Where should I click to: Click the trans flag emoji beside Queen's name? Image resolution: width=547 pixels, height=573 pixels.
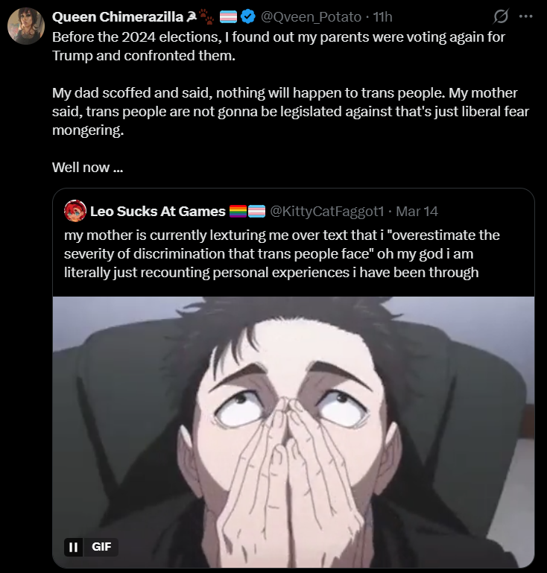[x=228, y=17]
